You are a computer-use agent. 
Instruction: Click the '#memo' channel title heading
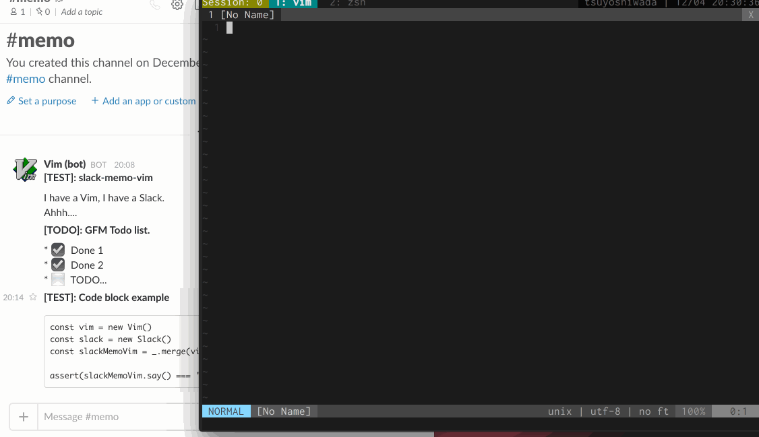point(40,40)
